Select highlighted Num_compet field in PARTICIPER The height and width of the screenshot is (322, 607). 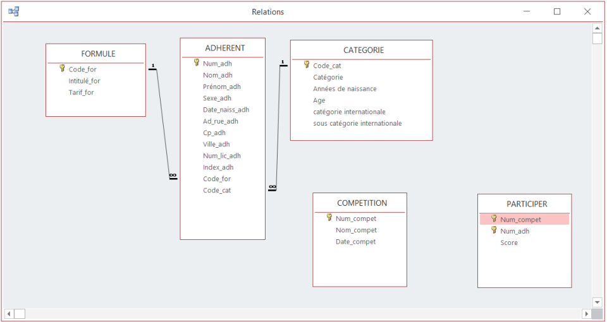coord(525,220)
